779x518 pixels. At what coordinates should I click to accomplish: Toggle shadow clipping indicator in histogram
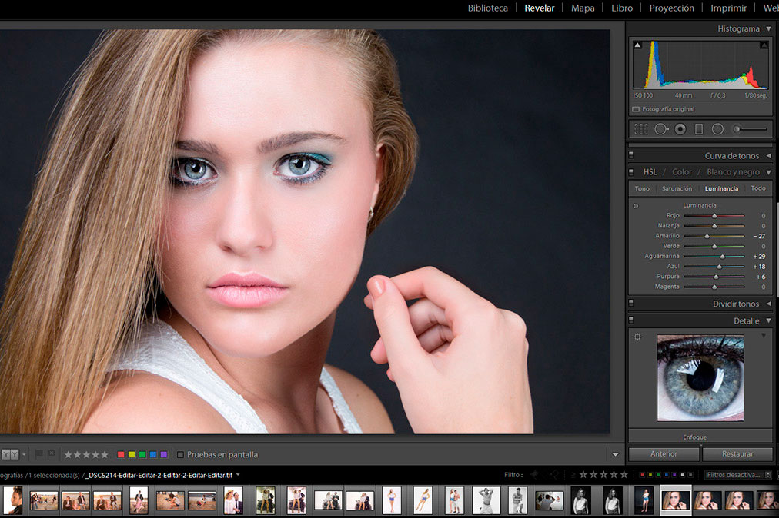coord(637,45)
